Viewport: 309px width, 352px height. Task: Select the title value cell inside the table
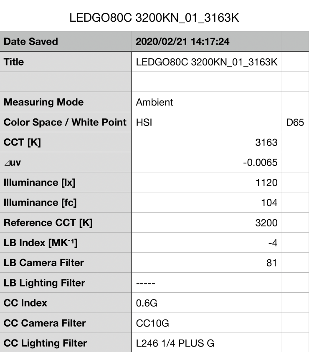pos(207,62)
